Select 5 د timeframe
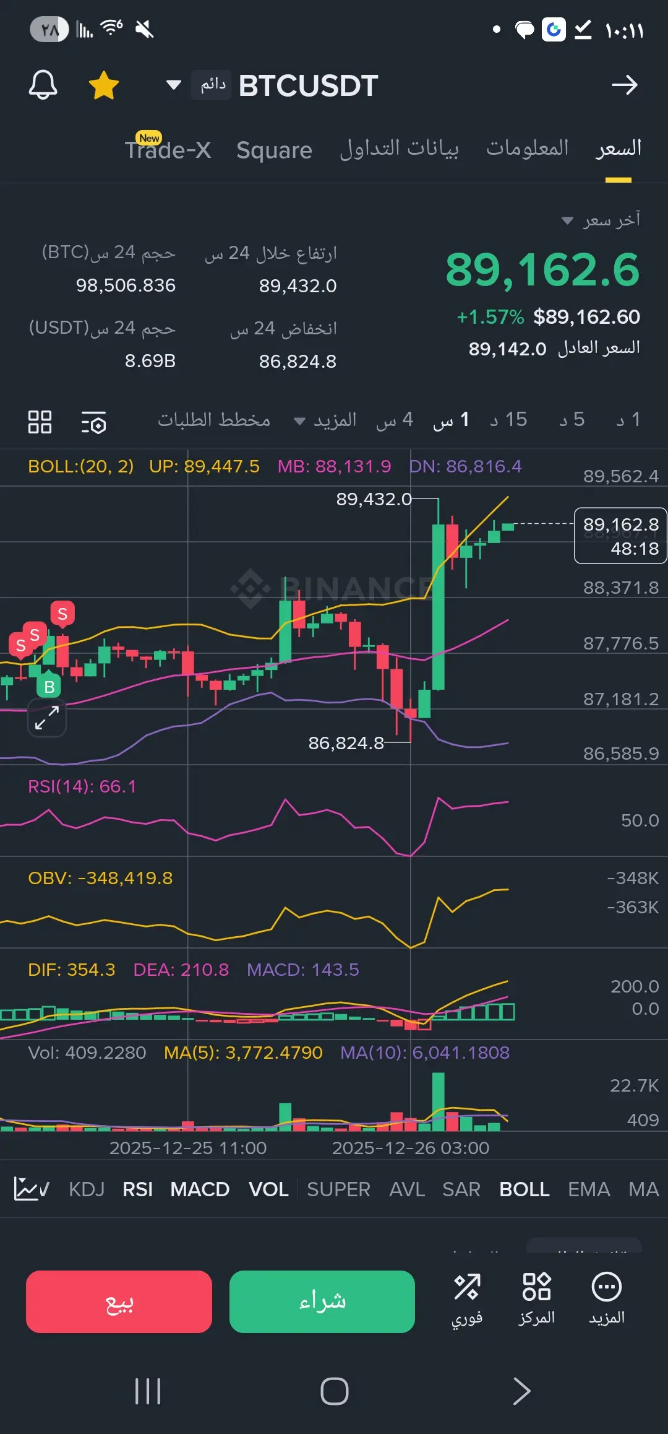 click(572, 420)
